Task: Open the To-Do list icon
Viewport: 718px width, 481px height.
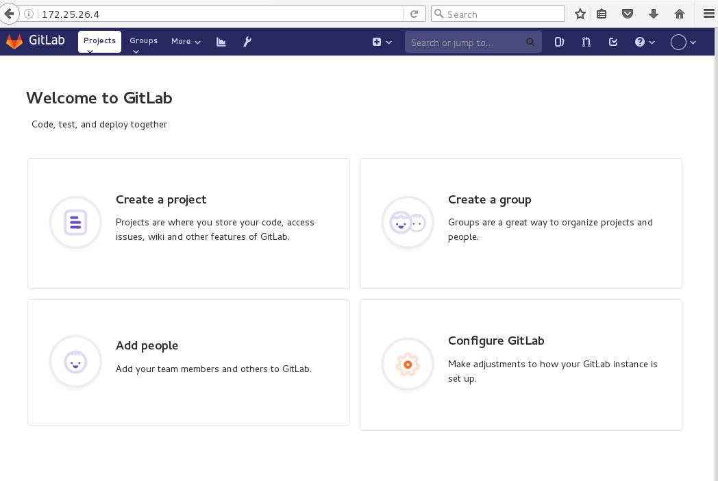Action: [x=613, y=42]
